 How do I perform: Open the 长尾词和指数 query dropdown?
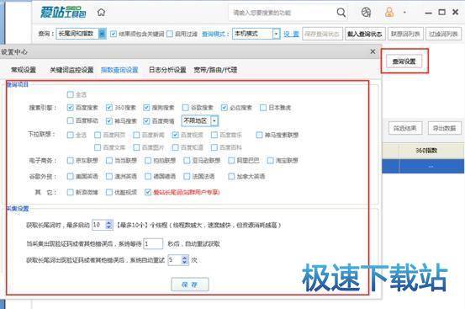pos(102,34)
